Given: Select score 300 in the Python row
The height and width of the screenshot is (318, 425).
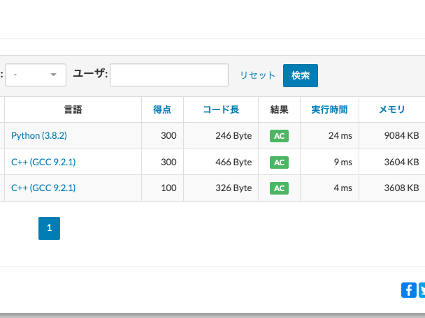Looking at the screenshot, I should [x=168, y=135].
